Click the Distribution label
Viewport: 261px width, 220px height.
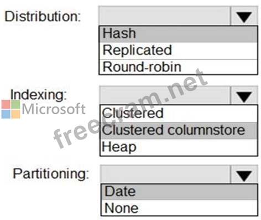(43, 17)
